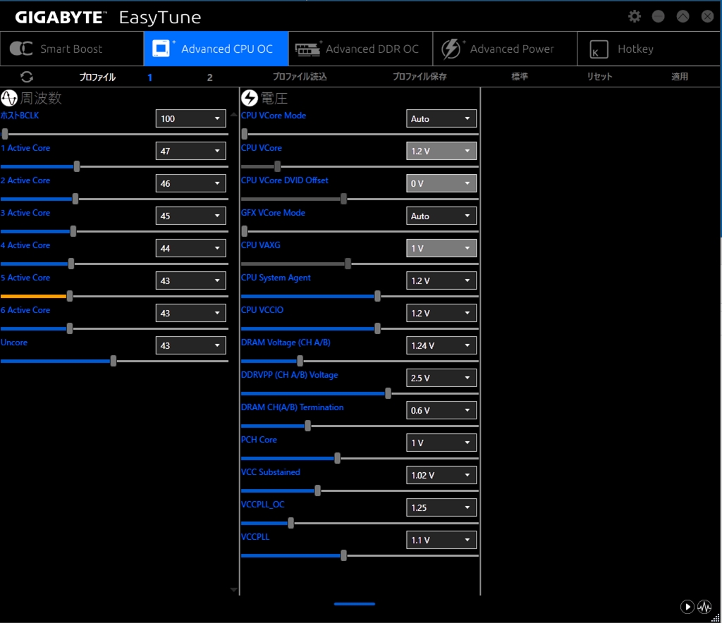
Task: Open the CPU VCore Mode dropdown
Action: pyautogui.click(x=441, y=118)
